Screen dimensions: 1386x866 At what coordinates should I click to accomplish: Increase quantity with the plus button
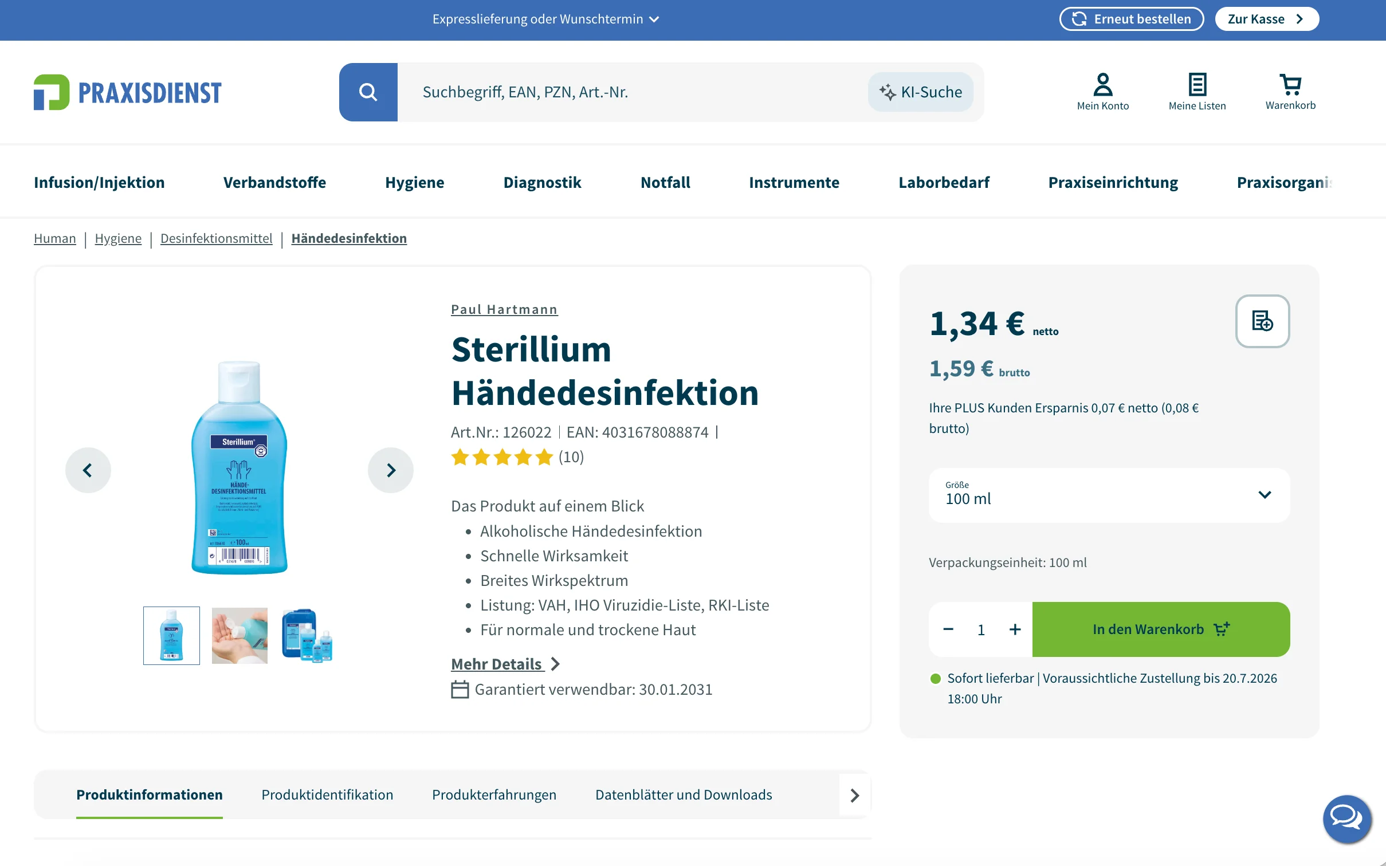1015,629
